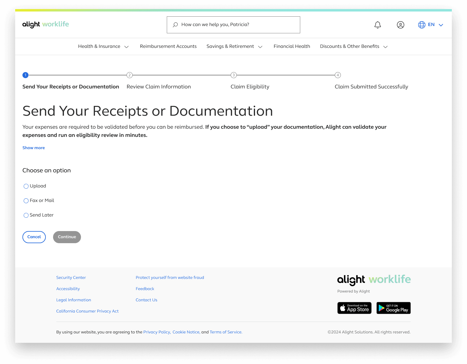
Task: Open the user profile icon
Action: pyautogui.click(x=401, y=25)
